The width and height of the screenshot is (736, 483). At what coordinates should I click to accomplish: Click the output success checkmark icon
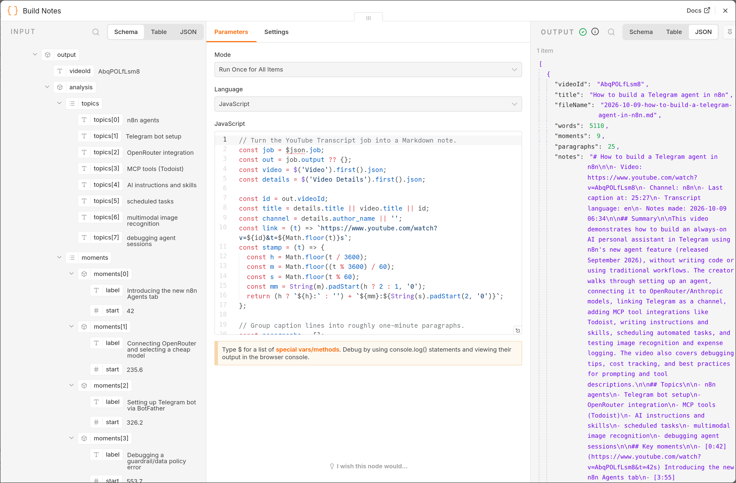[x=583, y=32]
